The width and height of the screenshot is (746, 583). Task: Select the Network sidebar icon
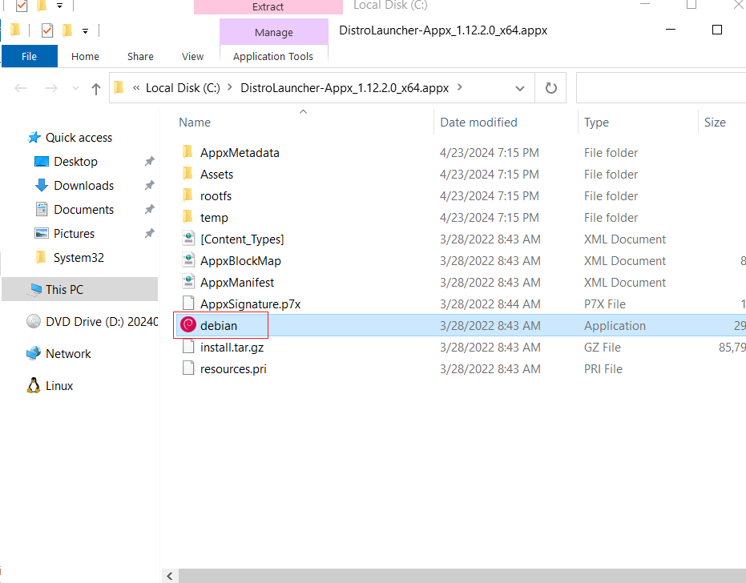click(x=34, y=353)
